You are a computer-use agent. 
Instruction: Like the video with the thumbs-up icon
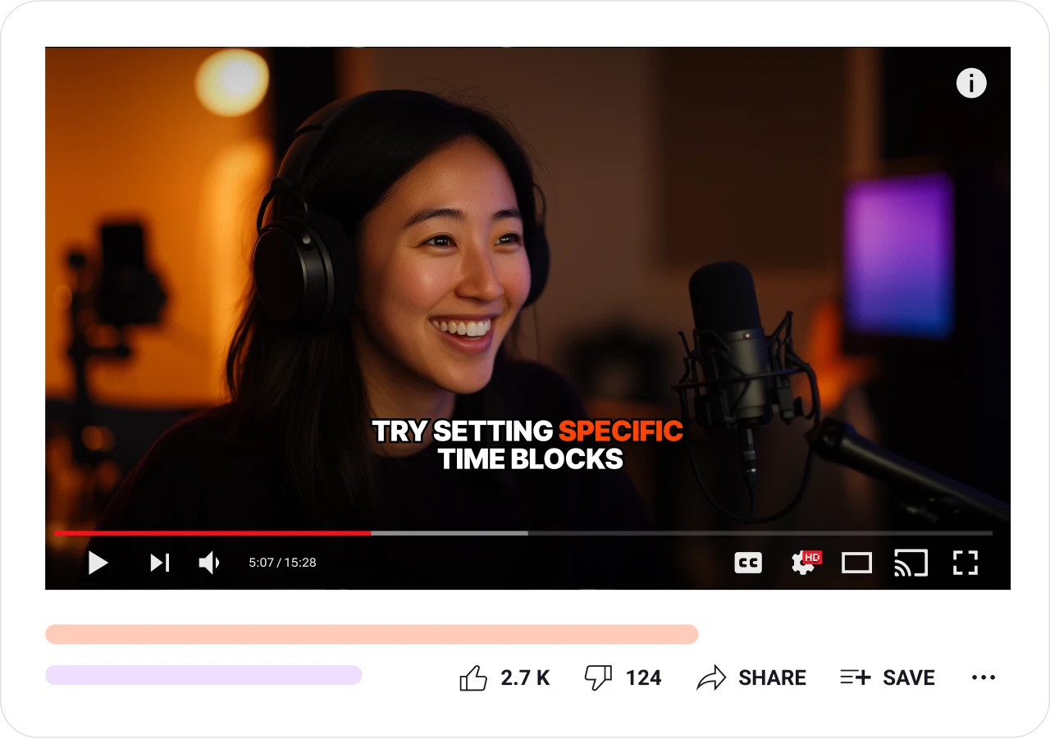(x=473, y=678)
